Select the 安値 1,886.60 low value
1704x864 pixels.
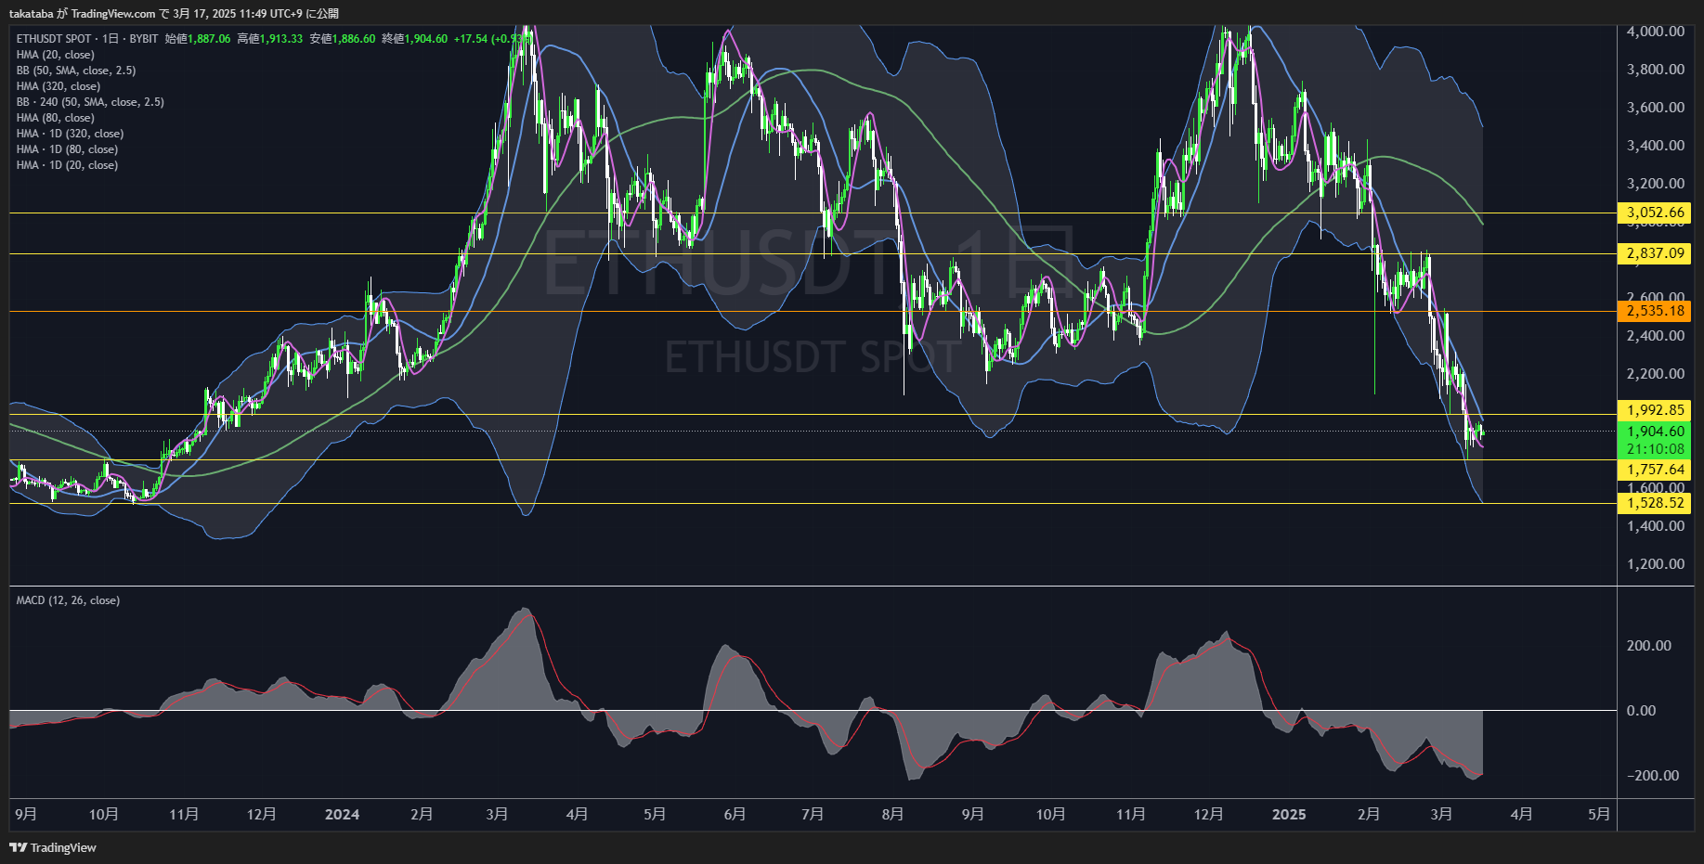pos(343,39)
